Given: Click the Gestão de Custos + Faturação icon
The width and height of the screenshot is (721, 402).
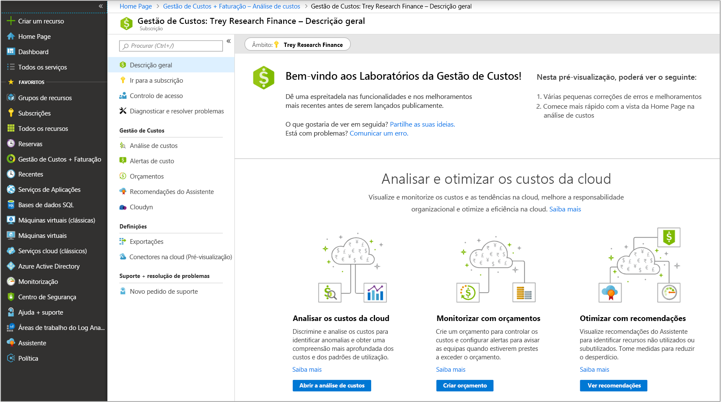Looking at the screenshot, I should [11, 159].
